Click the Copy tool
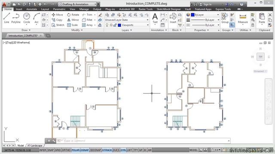Screen dimensions: 275x154 [57, 20]
